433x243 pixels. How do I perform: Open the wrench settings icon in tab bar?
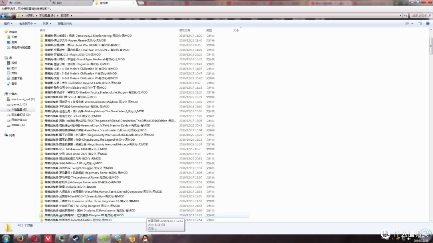pyautogui.click(x=3, y=3)
